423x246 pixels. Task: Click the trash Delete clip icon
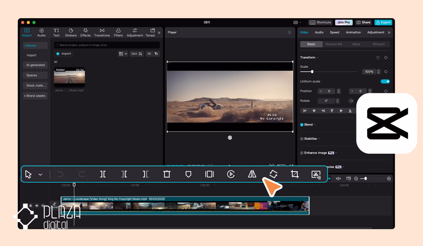[x=167, y=174]
